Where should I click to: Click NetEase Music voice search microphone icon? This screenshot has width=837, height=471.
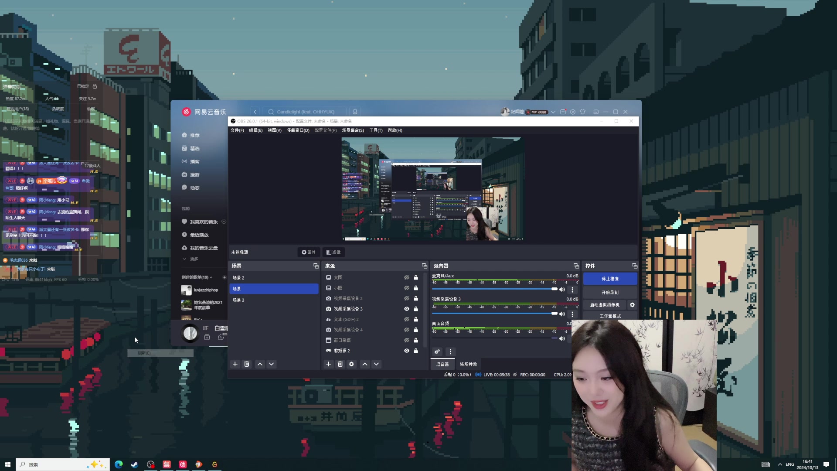click(x=355, y=112)
